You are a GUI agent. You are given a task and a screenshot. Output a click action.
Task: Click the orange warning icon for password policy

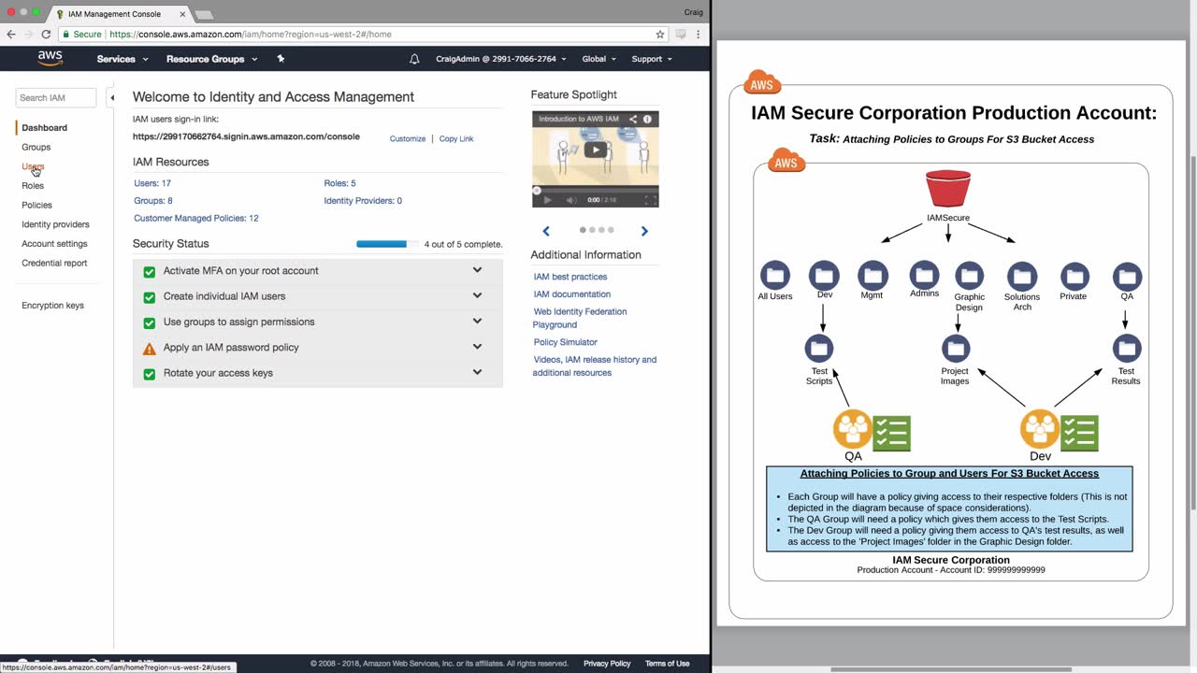point(150,349)
